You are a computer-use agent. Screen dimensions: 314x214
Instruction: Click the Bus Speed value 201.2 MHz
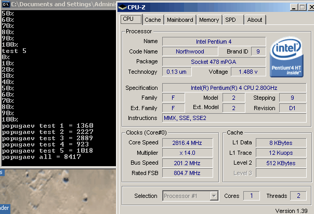187,163
